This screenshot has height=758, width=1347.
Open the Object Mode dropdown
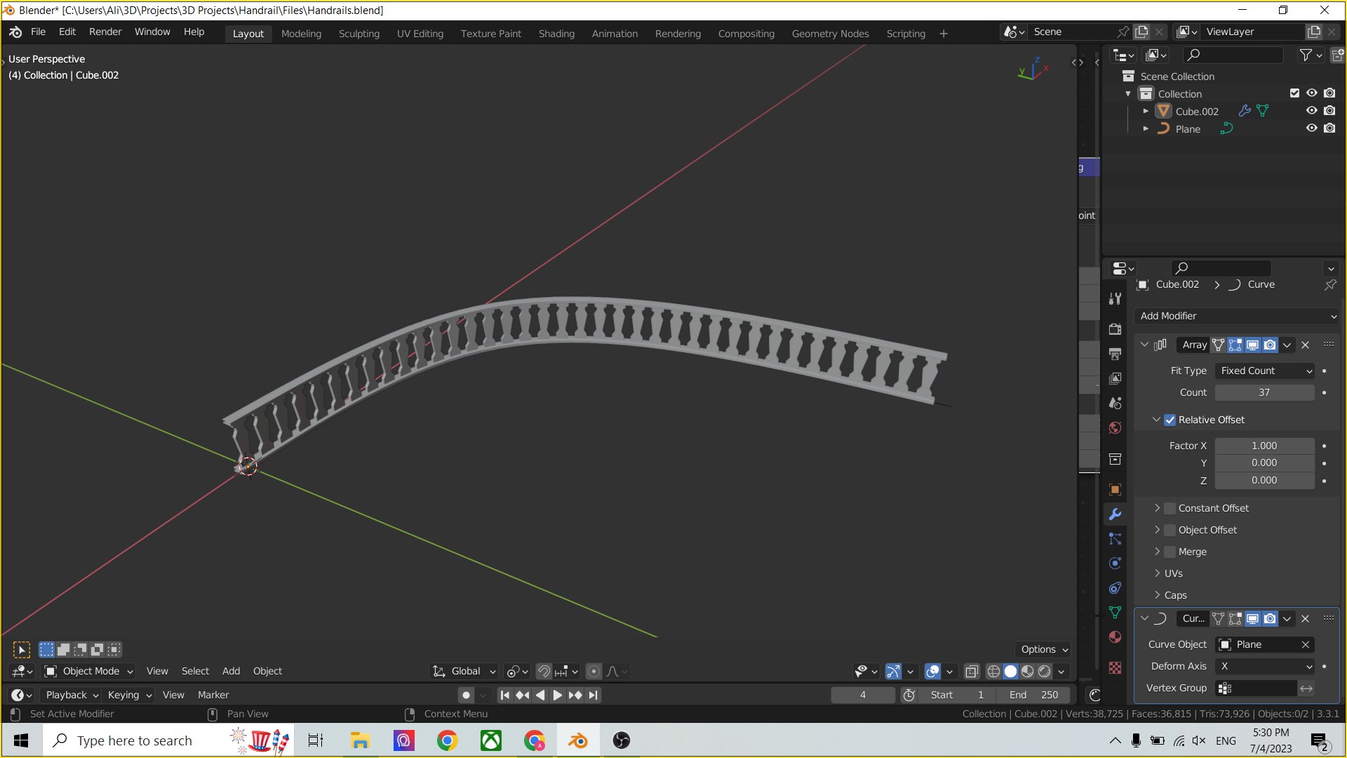click(x=88, y=671)
